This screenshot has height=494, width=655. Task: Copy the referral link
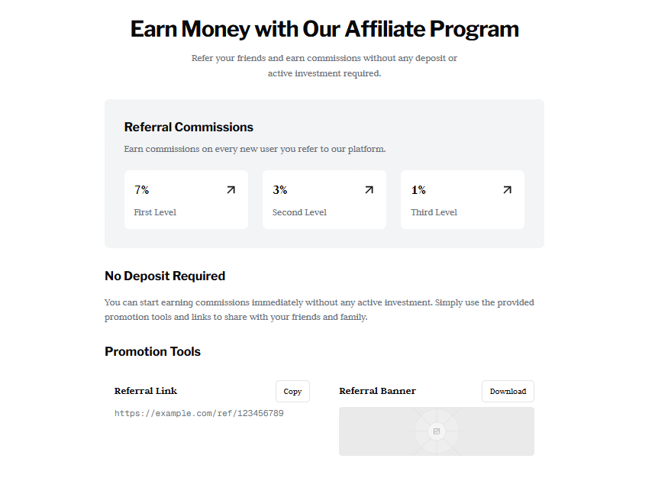click(292, 392)
